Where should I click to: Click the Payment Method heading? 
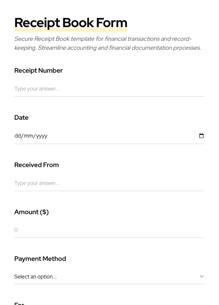40,259
